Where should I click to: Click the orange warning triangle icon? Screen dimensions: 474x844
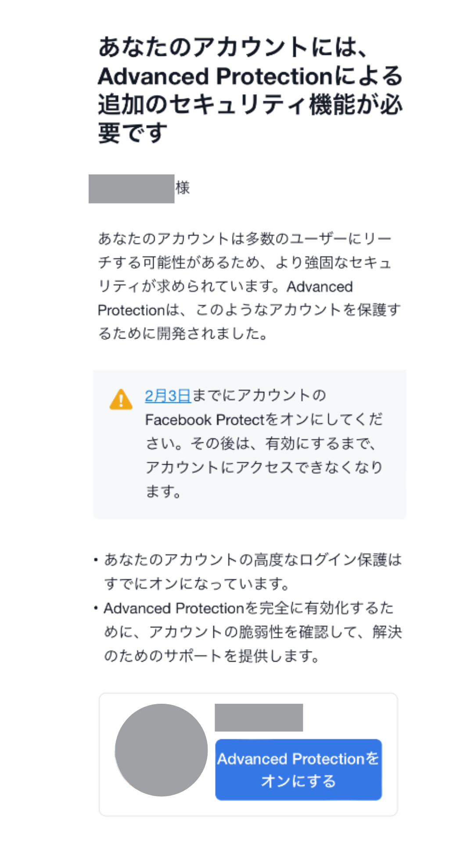[121, 400]
